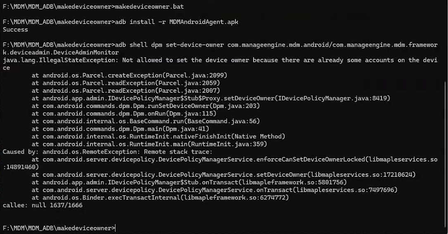448x234 pixels.
Task: Click the 'callee: null 1637/1666' line
Action: 43,205
